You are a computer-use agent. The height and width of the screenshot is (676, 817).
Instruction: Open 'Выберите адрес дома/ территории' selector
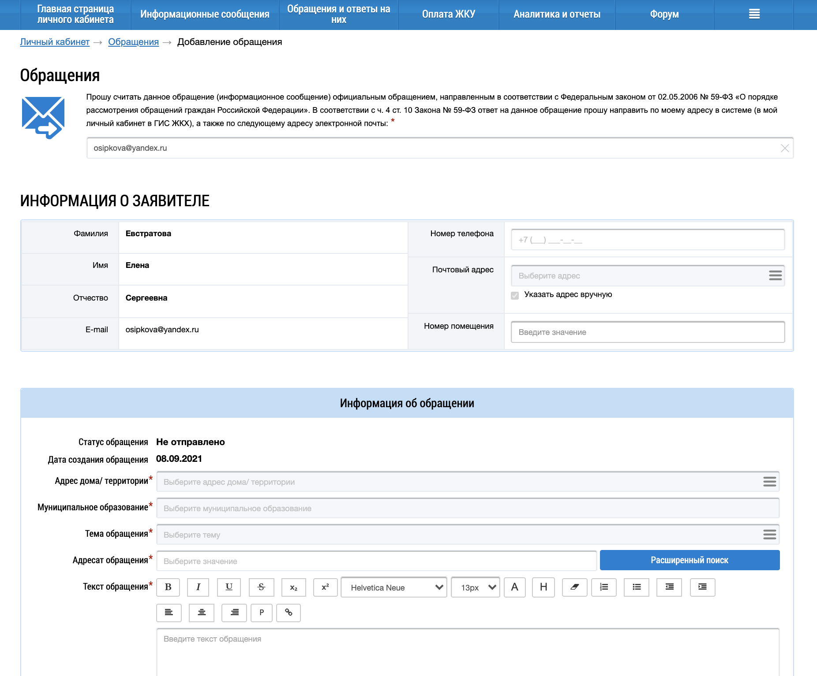[468, 482]
